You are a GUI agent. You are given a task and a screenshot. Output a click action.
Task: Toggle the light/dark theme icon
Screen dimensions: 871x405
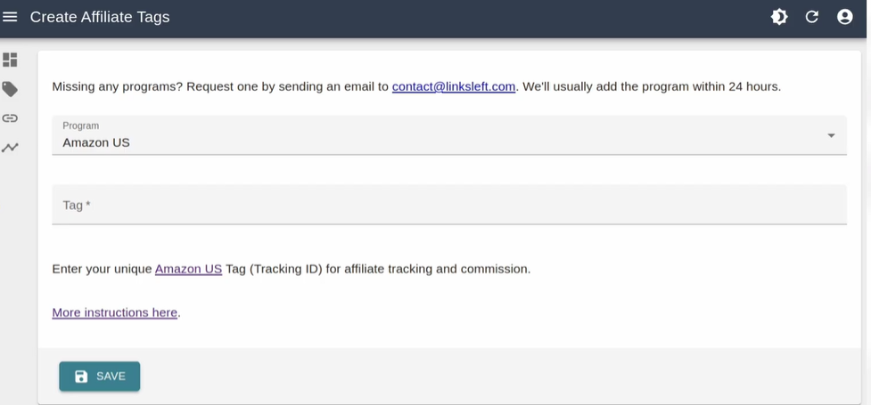coord(779,17)
